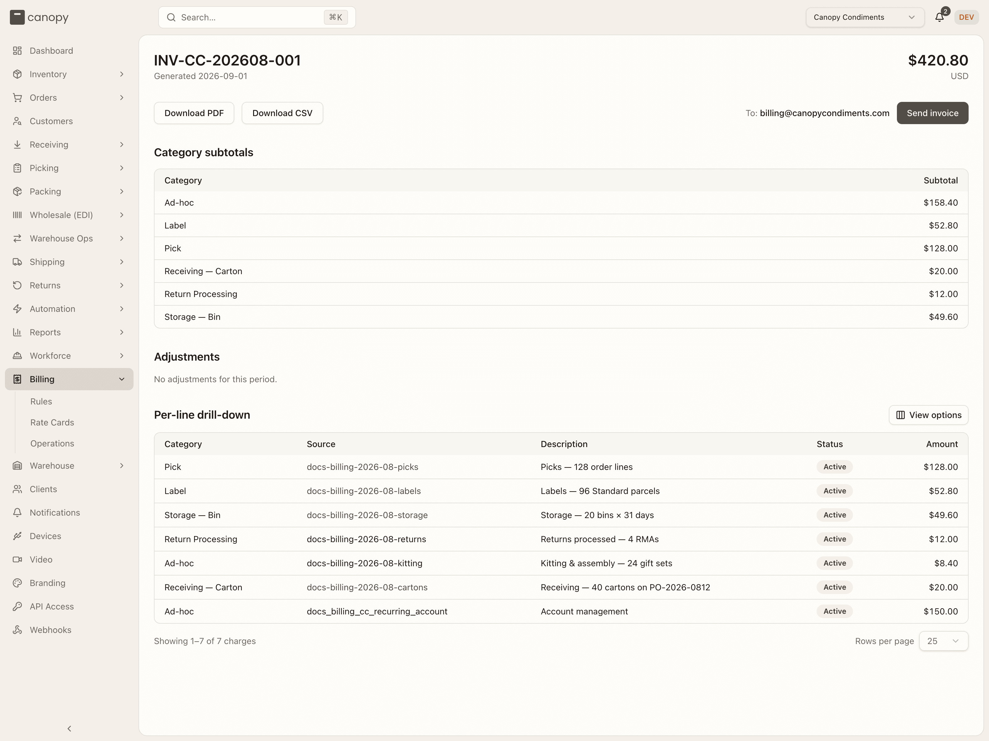This screenshot has width=989, height=741.
Task: Click the Customers person icon
Action: (x=17, y=121)
